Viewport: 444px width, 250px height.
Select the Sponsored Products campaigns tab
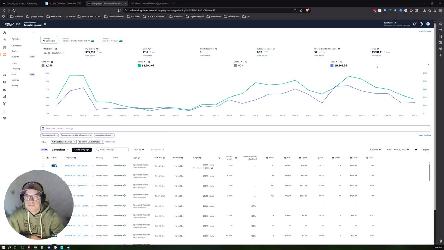112,40
